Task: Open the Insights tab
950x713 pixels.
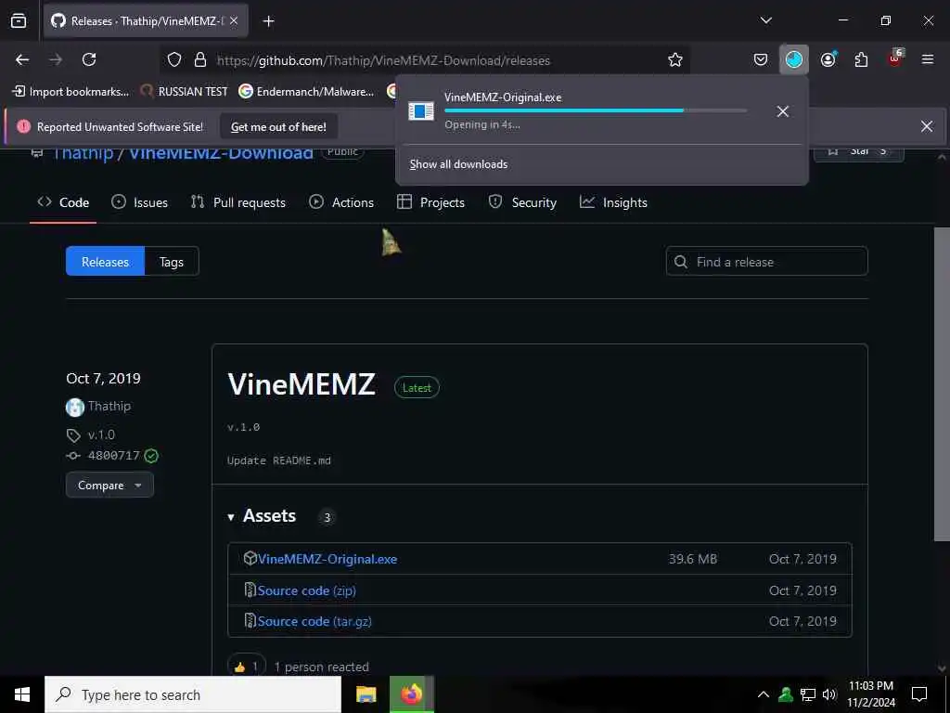Action: click(613, 202)
